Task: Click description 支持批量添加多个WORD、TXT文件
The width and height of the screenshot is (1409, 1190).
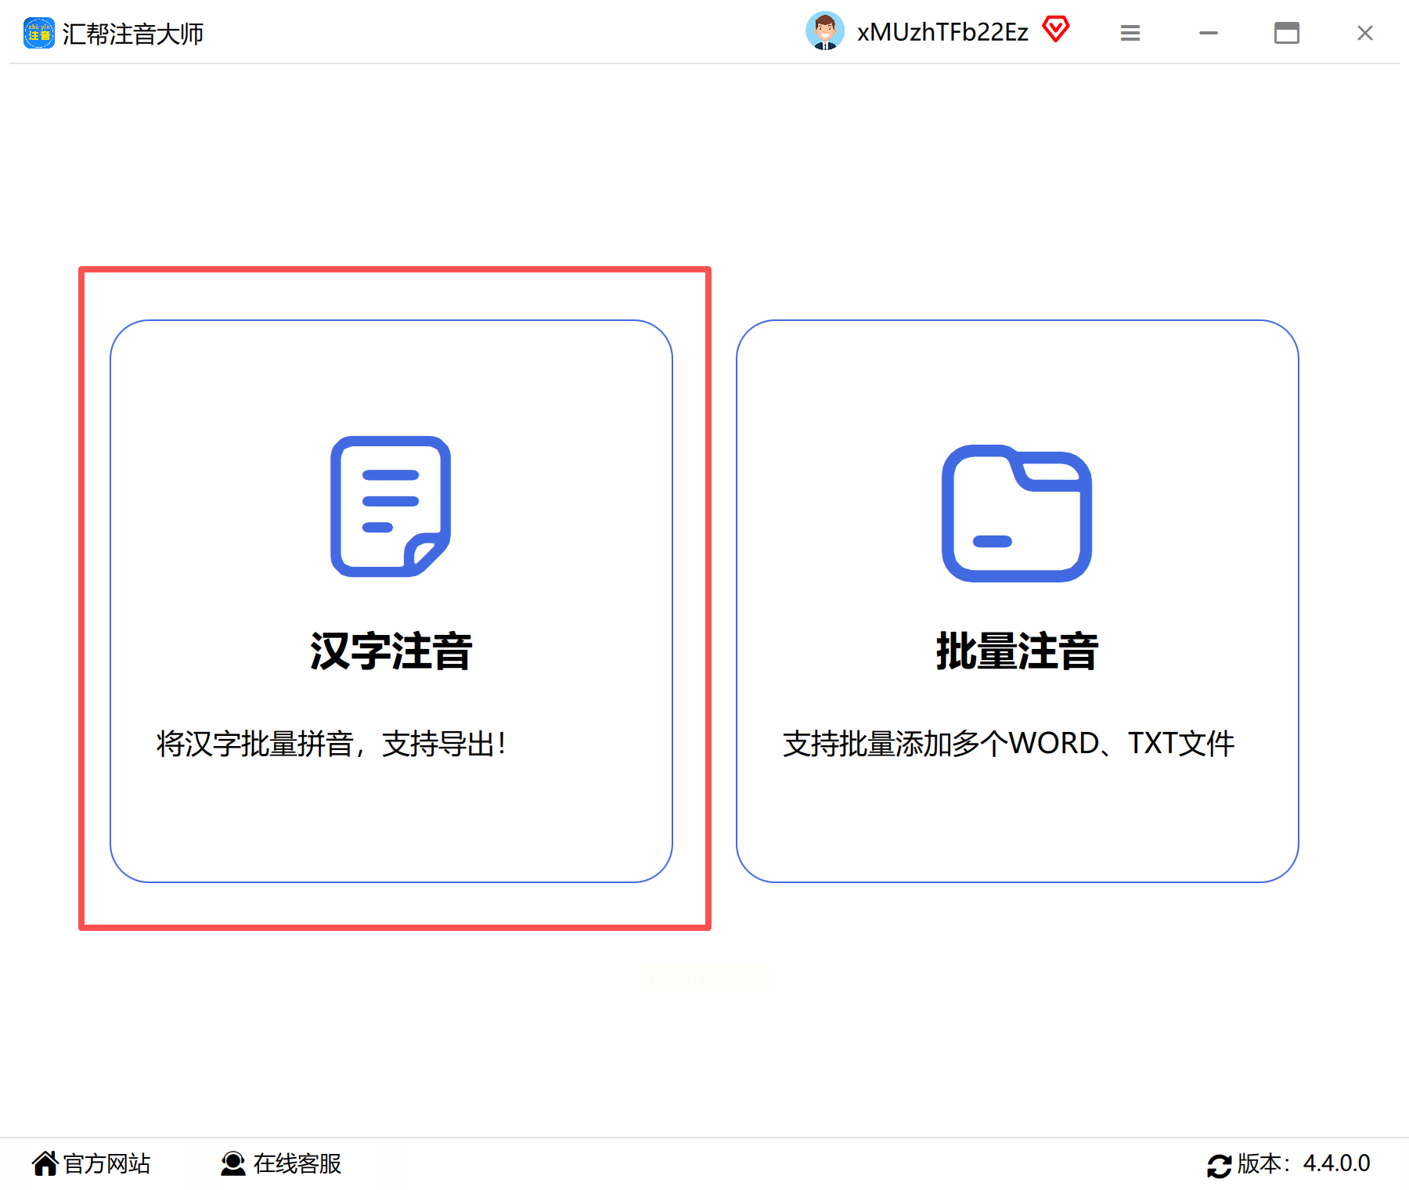Action: 1008,743
